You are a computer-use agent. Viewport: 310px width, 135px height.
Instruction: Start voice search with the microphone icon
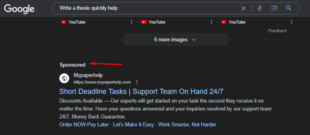coord(260,8)
